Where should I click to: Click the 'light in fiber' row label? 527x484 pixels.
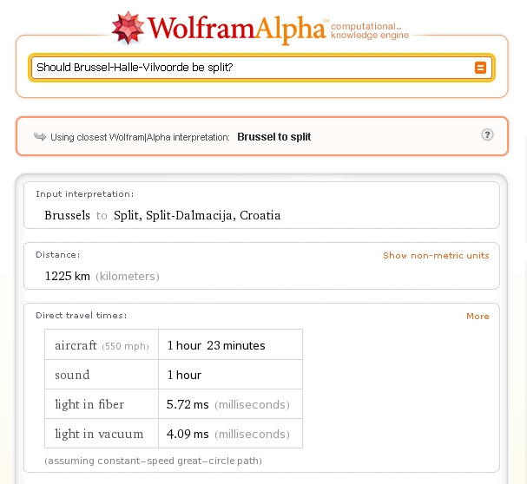[x=89, y=404]
